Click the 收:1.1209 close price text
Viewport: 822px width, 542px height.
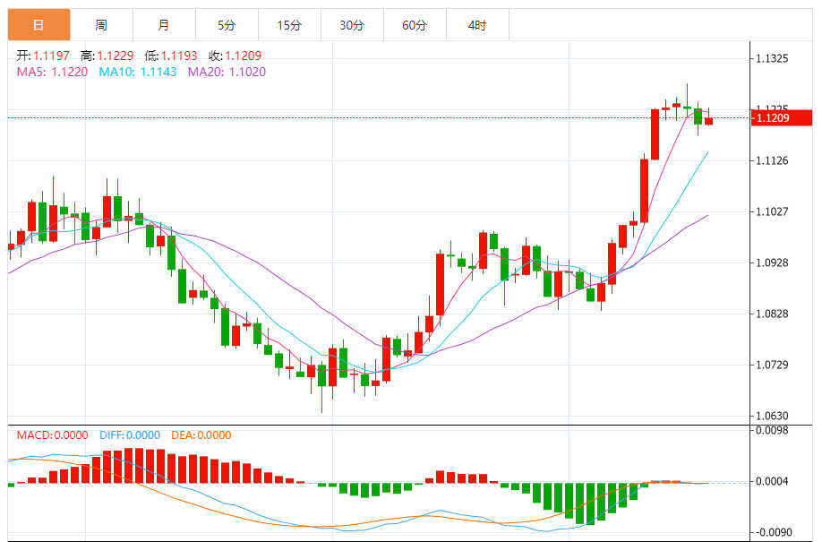[x=235, y=56]
